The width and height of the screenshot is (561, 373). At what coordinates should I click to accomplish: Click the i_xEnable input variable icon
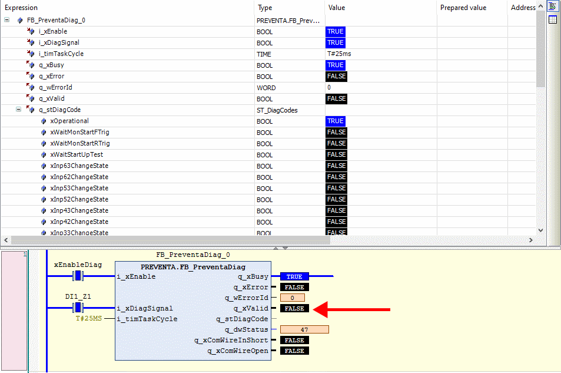tap(31, 31)
